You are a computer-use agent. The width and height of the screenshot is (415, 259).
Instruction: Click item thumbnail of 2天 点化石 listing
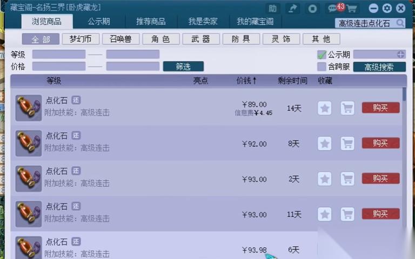click(29, 179)
